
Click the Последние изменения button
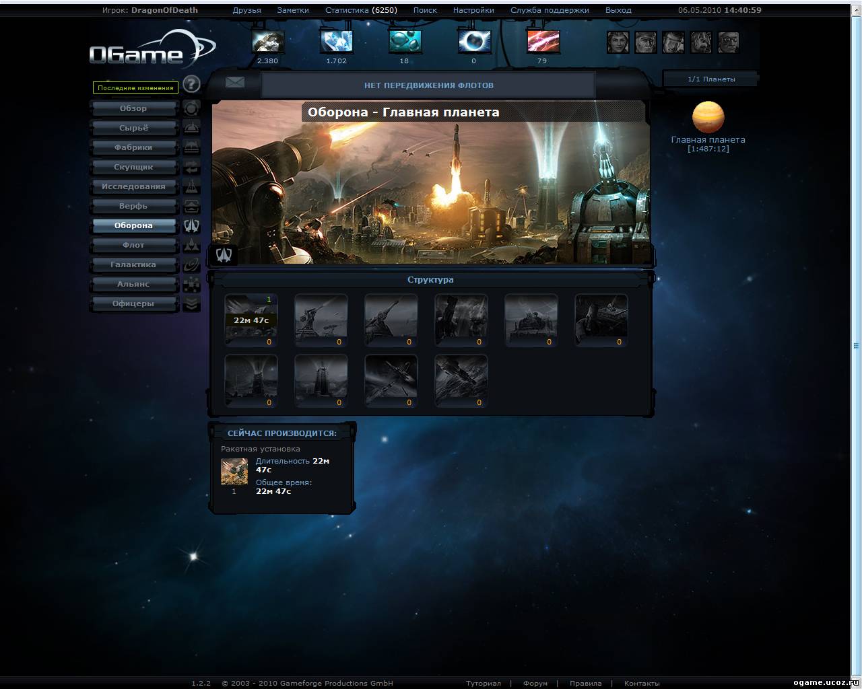click(x=135, y=87)
